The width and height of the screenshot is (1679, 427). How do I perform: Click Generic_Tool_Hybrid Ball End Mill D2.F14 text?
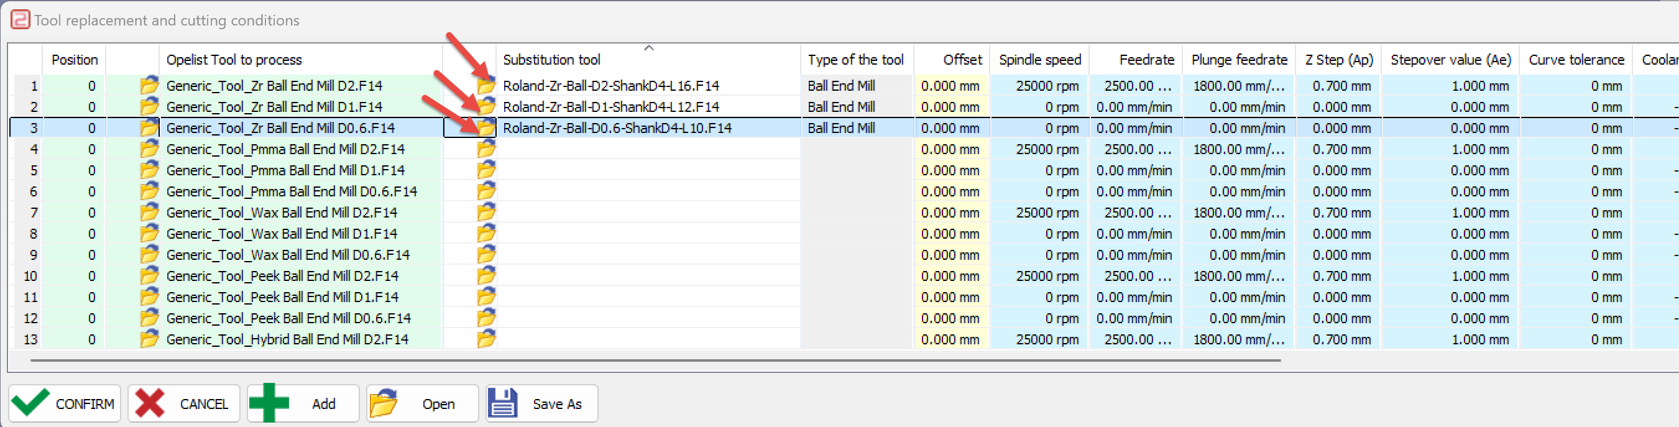(x=287, y=339)
